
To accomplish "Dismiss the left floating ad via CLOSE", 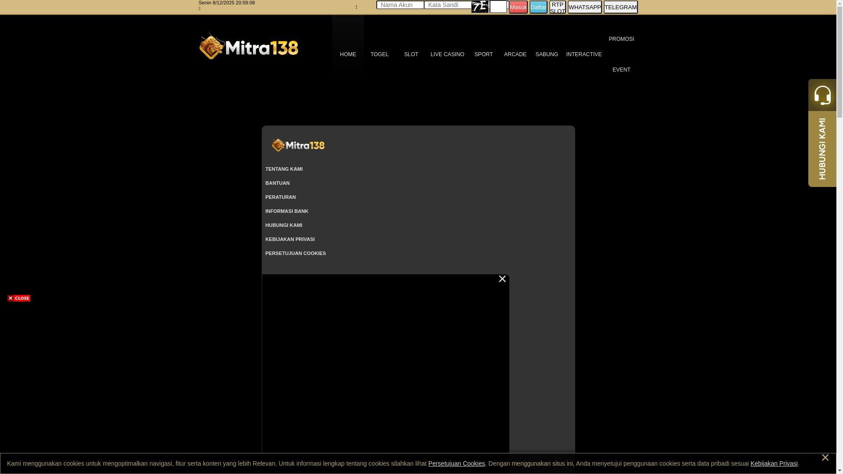I will point(19,298).
